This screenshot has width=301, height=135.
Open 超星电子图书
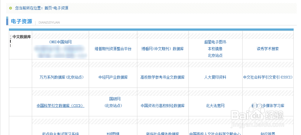[215, 42]
